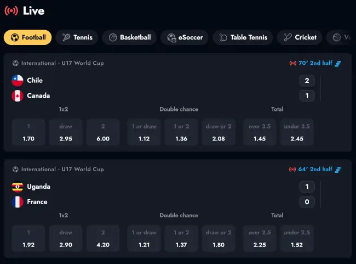Switch to the eSoccer category
356x264 pixels.
185,37
